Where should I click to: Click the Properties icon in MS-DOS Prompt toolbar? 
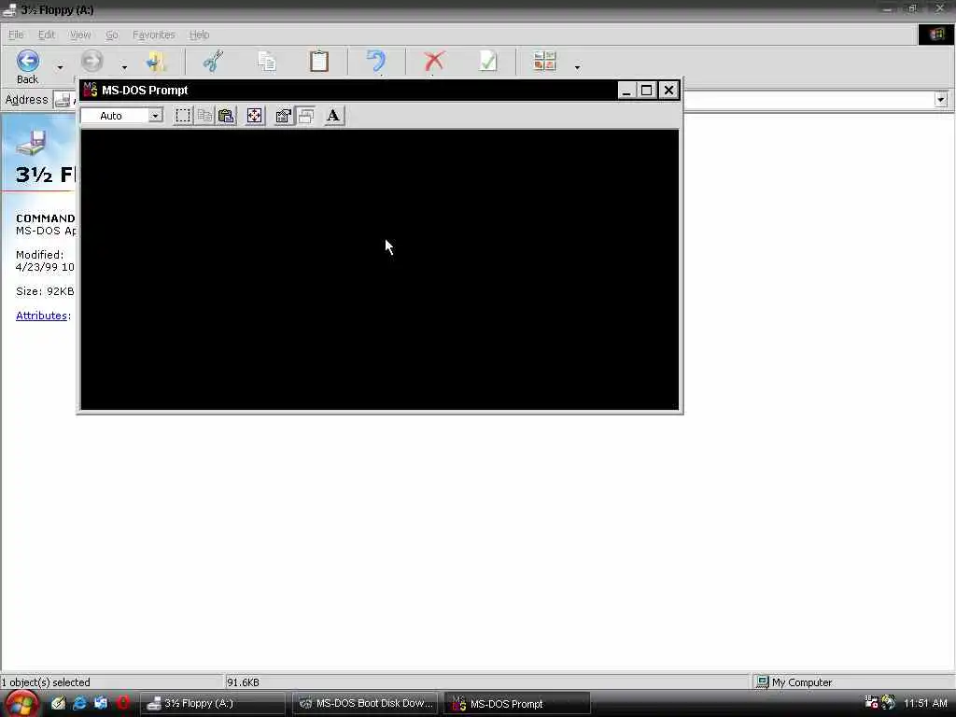coord(283,116)
